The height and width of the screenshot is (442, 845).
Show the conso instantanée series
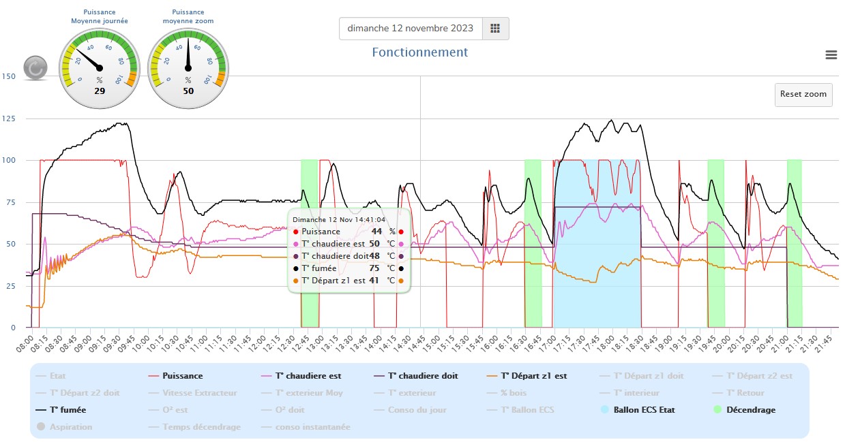(306, 427)
